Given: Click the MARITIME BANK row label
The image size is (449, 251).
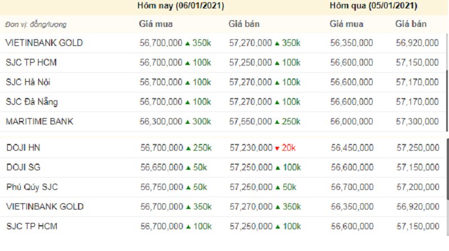Looking at the screenshot, I should [39, 122].
